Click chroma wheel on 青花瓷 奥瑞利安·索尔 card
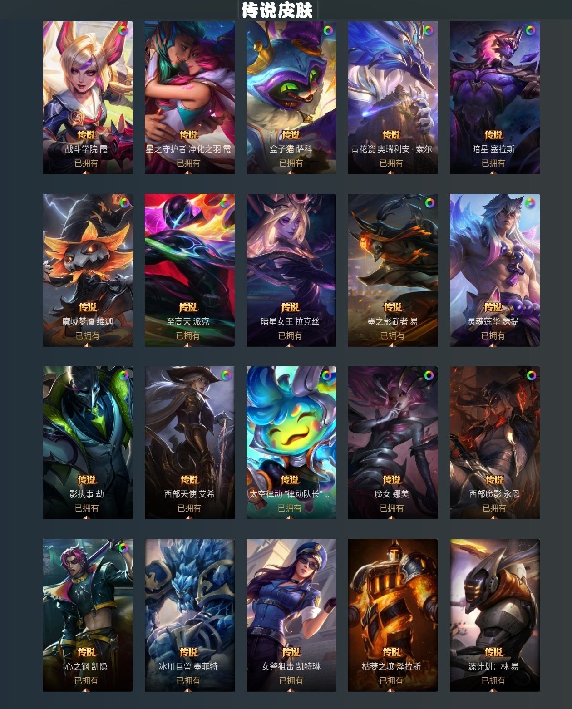 pyautogui.click(x=428, y=30)
